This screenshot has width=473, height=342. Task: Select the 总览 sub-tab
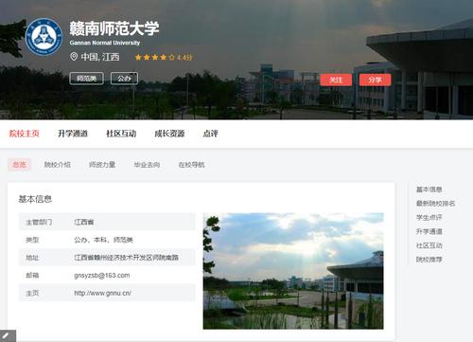(x=19, y=165)
